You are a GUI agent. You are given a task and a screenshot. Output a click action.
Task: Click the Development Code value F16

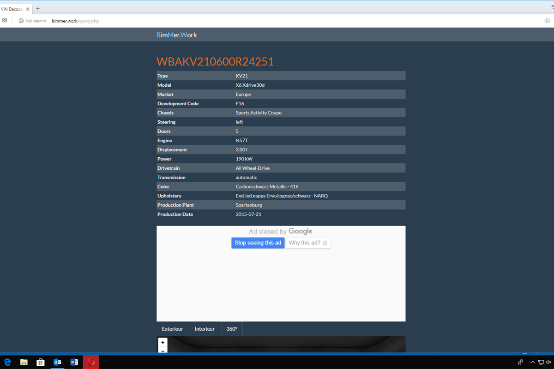pos(240,104)
